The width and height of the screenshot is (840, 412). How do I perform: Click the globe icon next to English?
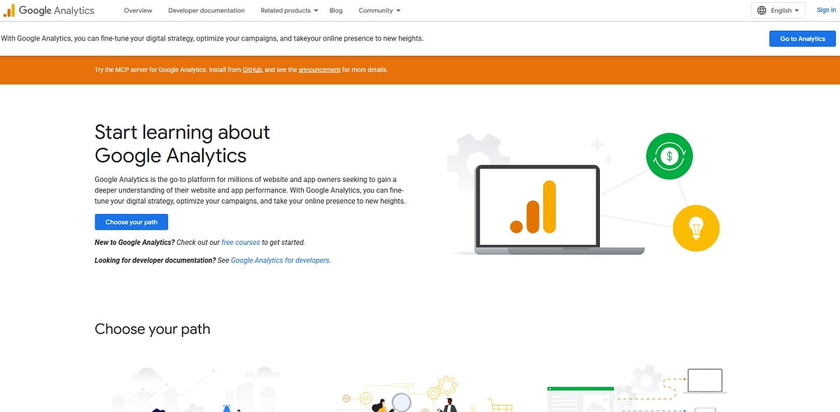click(760, 10)
